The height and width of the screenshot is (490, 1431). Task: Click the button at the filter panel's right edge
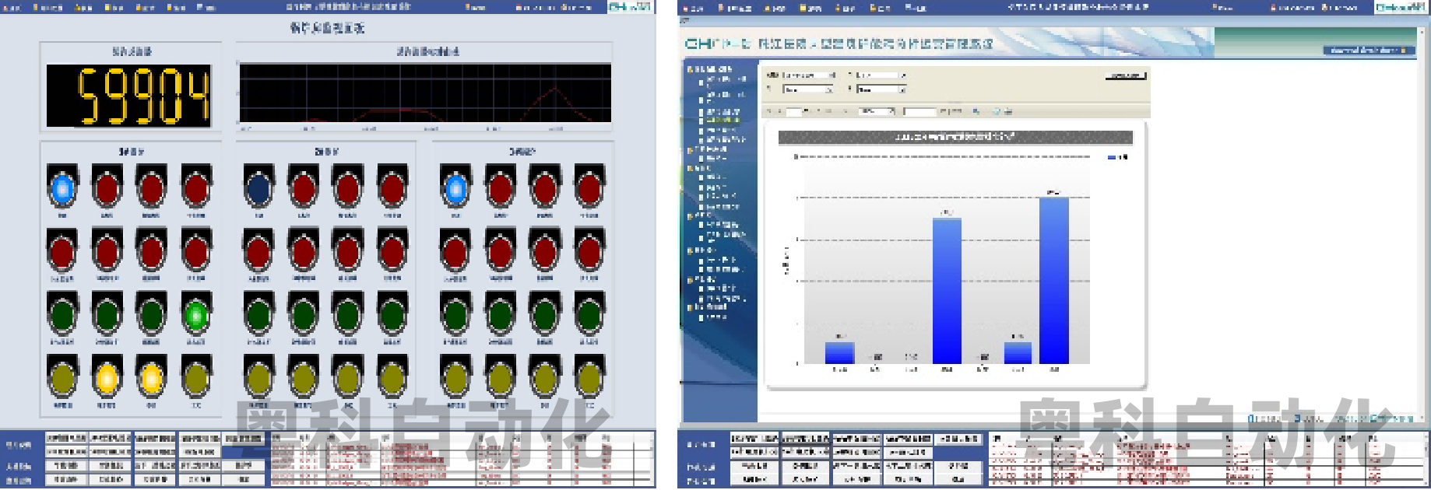click(x=1126, y=75)
